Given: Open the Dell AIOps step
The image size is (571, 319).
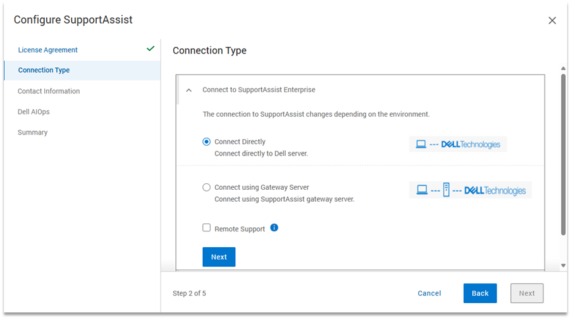Looking at the screenshot, I should (x=34, y=111).
